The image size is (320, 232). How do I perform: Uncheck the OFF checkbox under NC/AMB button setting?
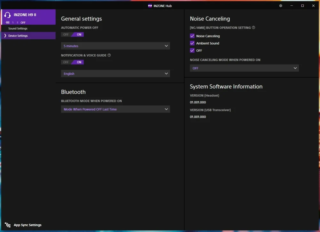[192, 50]
